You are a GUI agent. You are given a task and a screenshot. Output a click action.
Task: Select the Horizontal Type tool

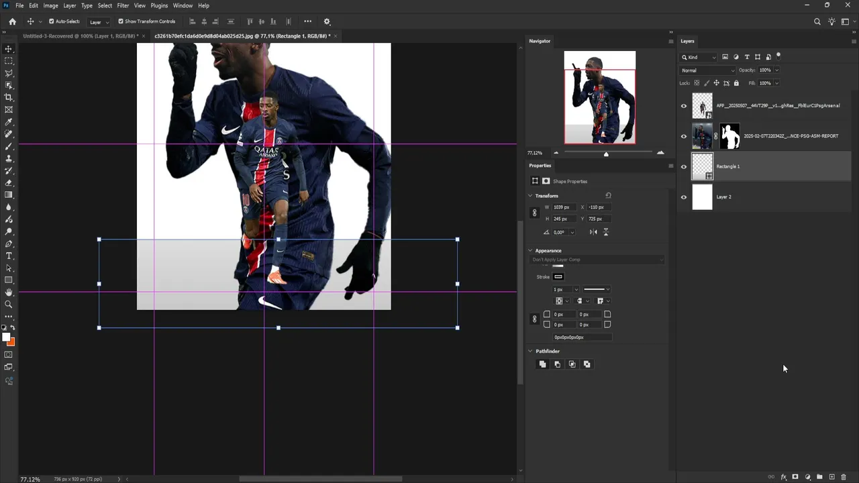[x=9, y=256]
